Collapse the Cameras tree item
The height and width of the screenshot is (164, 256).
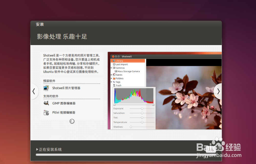tap(112, 68)
